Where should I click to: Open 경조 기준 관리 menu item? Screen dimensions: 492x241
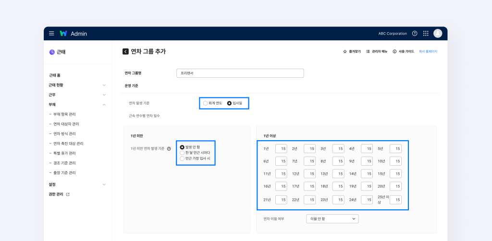click(64, 163)
